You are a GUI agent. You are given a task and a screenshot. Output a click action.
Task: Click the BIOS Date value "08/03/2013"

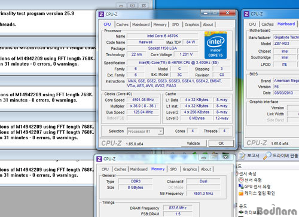(x=286, y=93)
